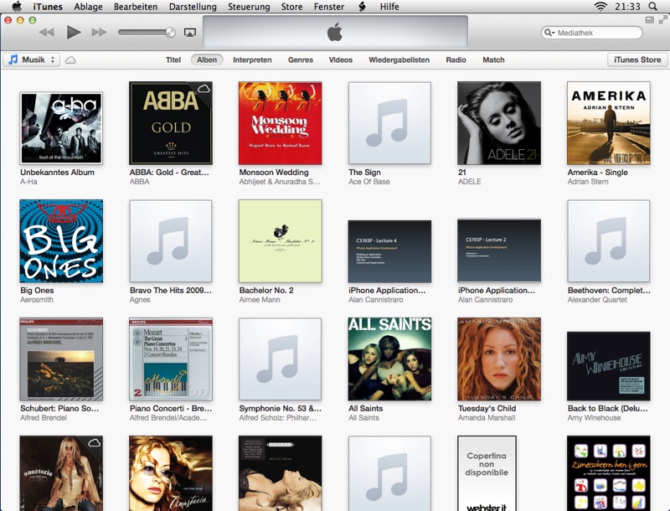Click the Play button
The width and height of the screenshot is (670, 511).
point(74,32)
